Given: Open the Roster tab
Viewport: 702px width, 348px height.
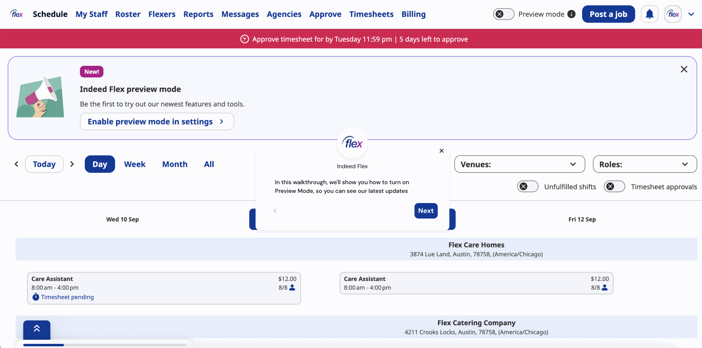Looking at the screenshot, I should tap(128, 14).
